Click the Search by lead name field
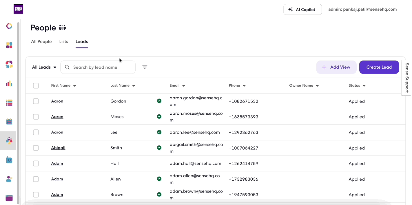 click(x=98, y=67)
